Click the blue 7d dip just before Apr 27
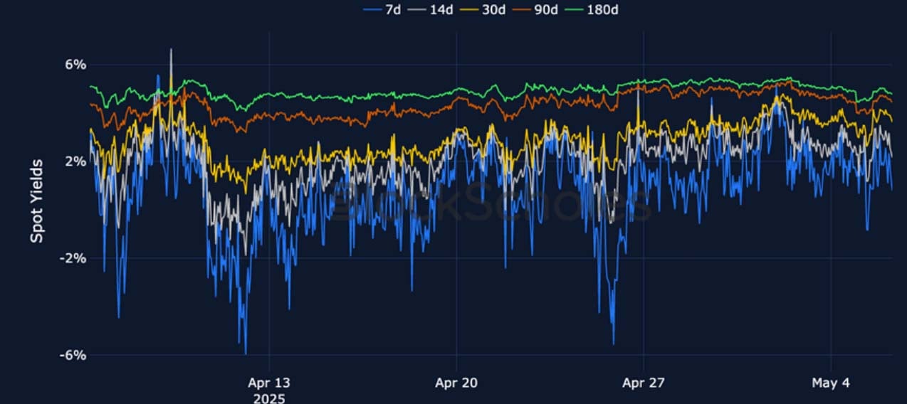The width and height of the screenshot is (907, 404). click(x=613, y=343)
